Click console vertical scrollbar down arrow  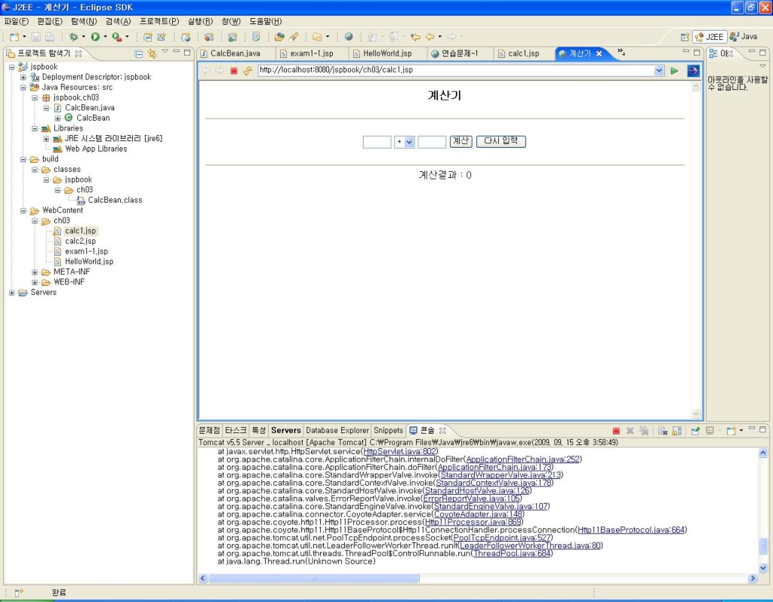tap(763, 567)
